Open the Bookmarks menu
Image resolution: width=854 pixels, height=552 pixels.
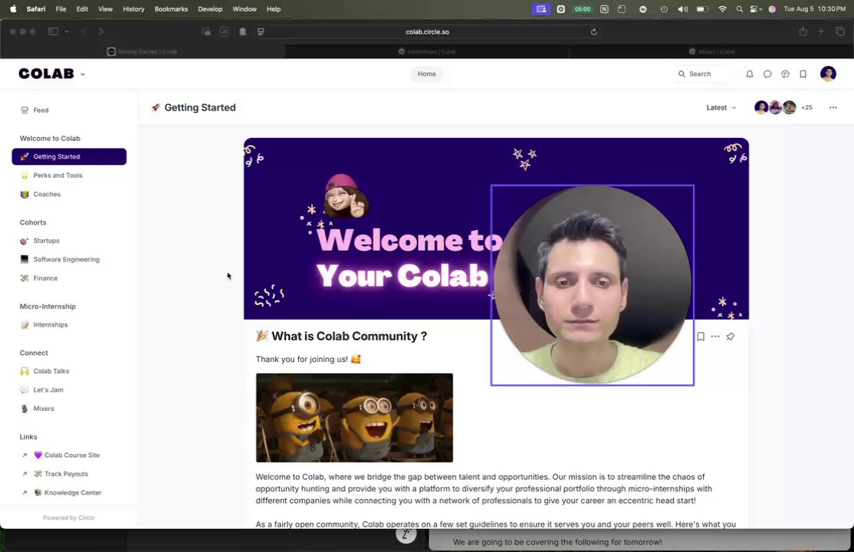click(x=171, y=9)
